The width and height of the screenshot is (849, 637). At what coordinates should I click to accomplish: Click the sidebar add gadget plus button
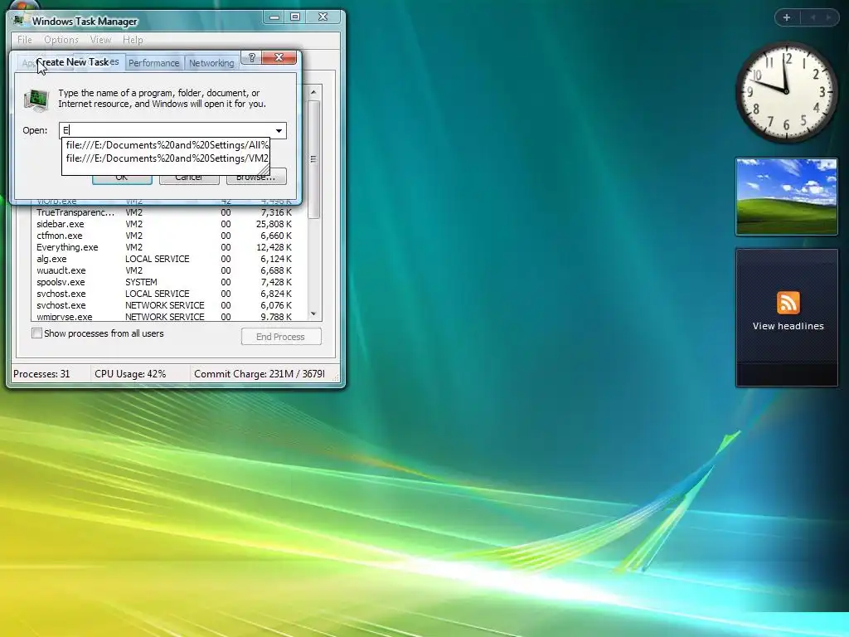click(787, 17)
